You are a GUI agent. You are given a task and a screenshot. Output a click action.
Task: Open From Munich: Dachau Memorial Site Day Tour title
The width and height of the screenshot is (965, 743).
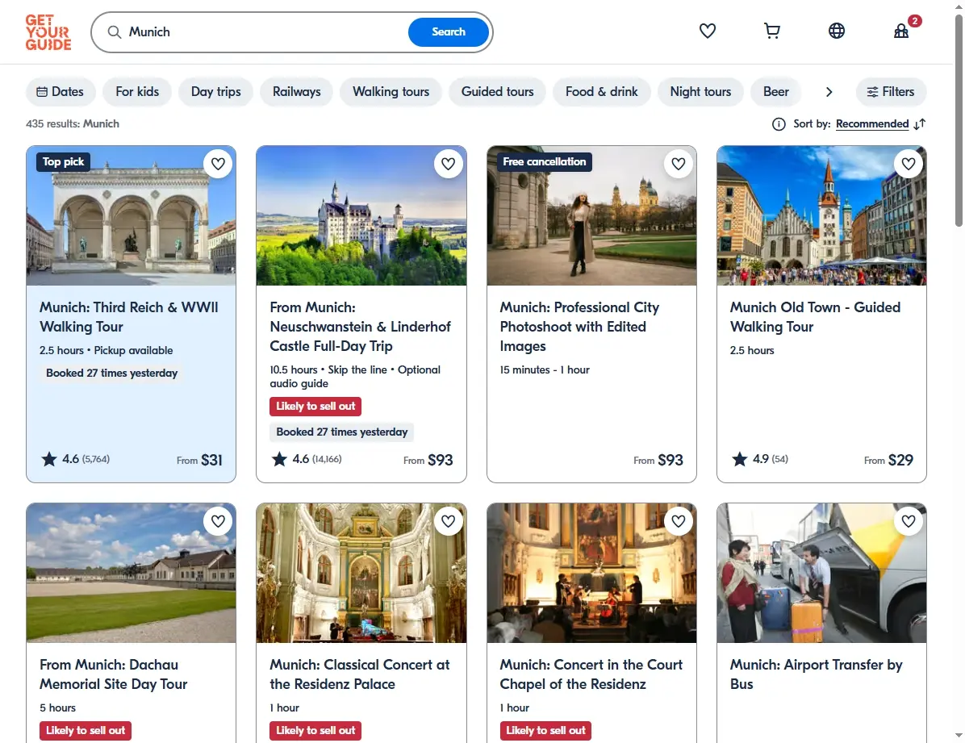click(x=113, y=674)
